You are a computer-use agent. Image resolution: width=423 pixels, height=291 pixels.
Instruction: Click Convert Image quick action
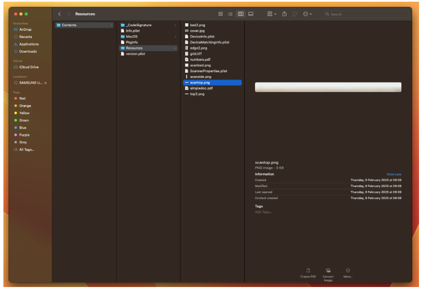click(x=328, y=275)
